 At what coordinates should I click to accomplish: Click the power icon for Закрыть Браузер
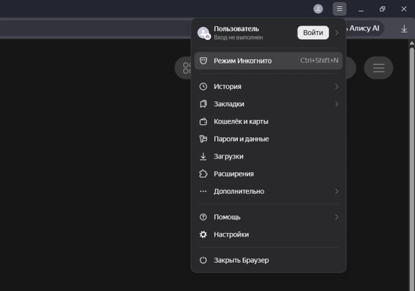[203, 260]
